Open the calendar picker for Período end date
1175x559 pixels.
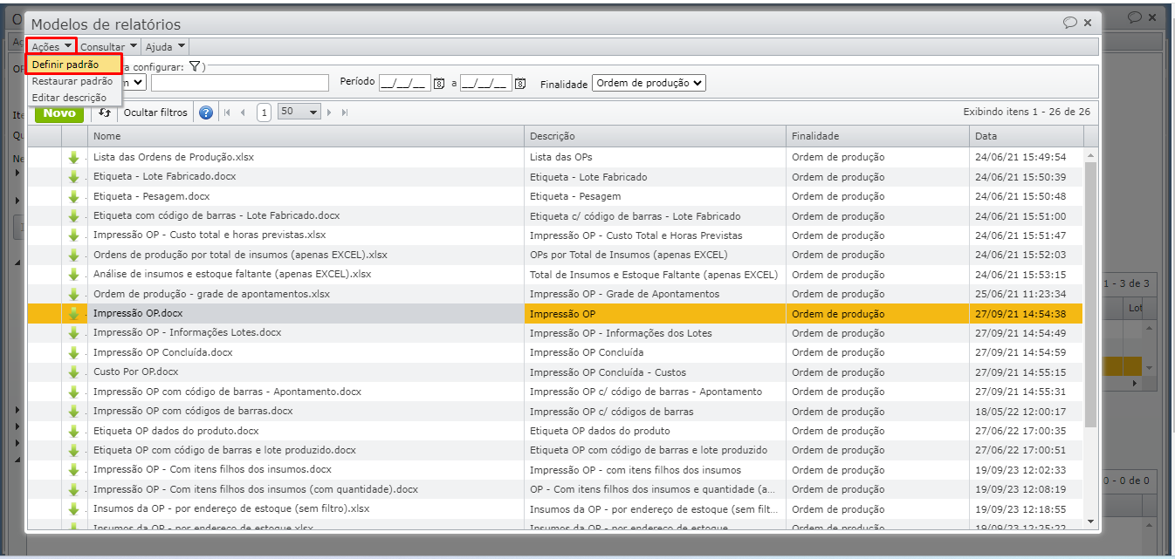[520, 84]
